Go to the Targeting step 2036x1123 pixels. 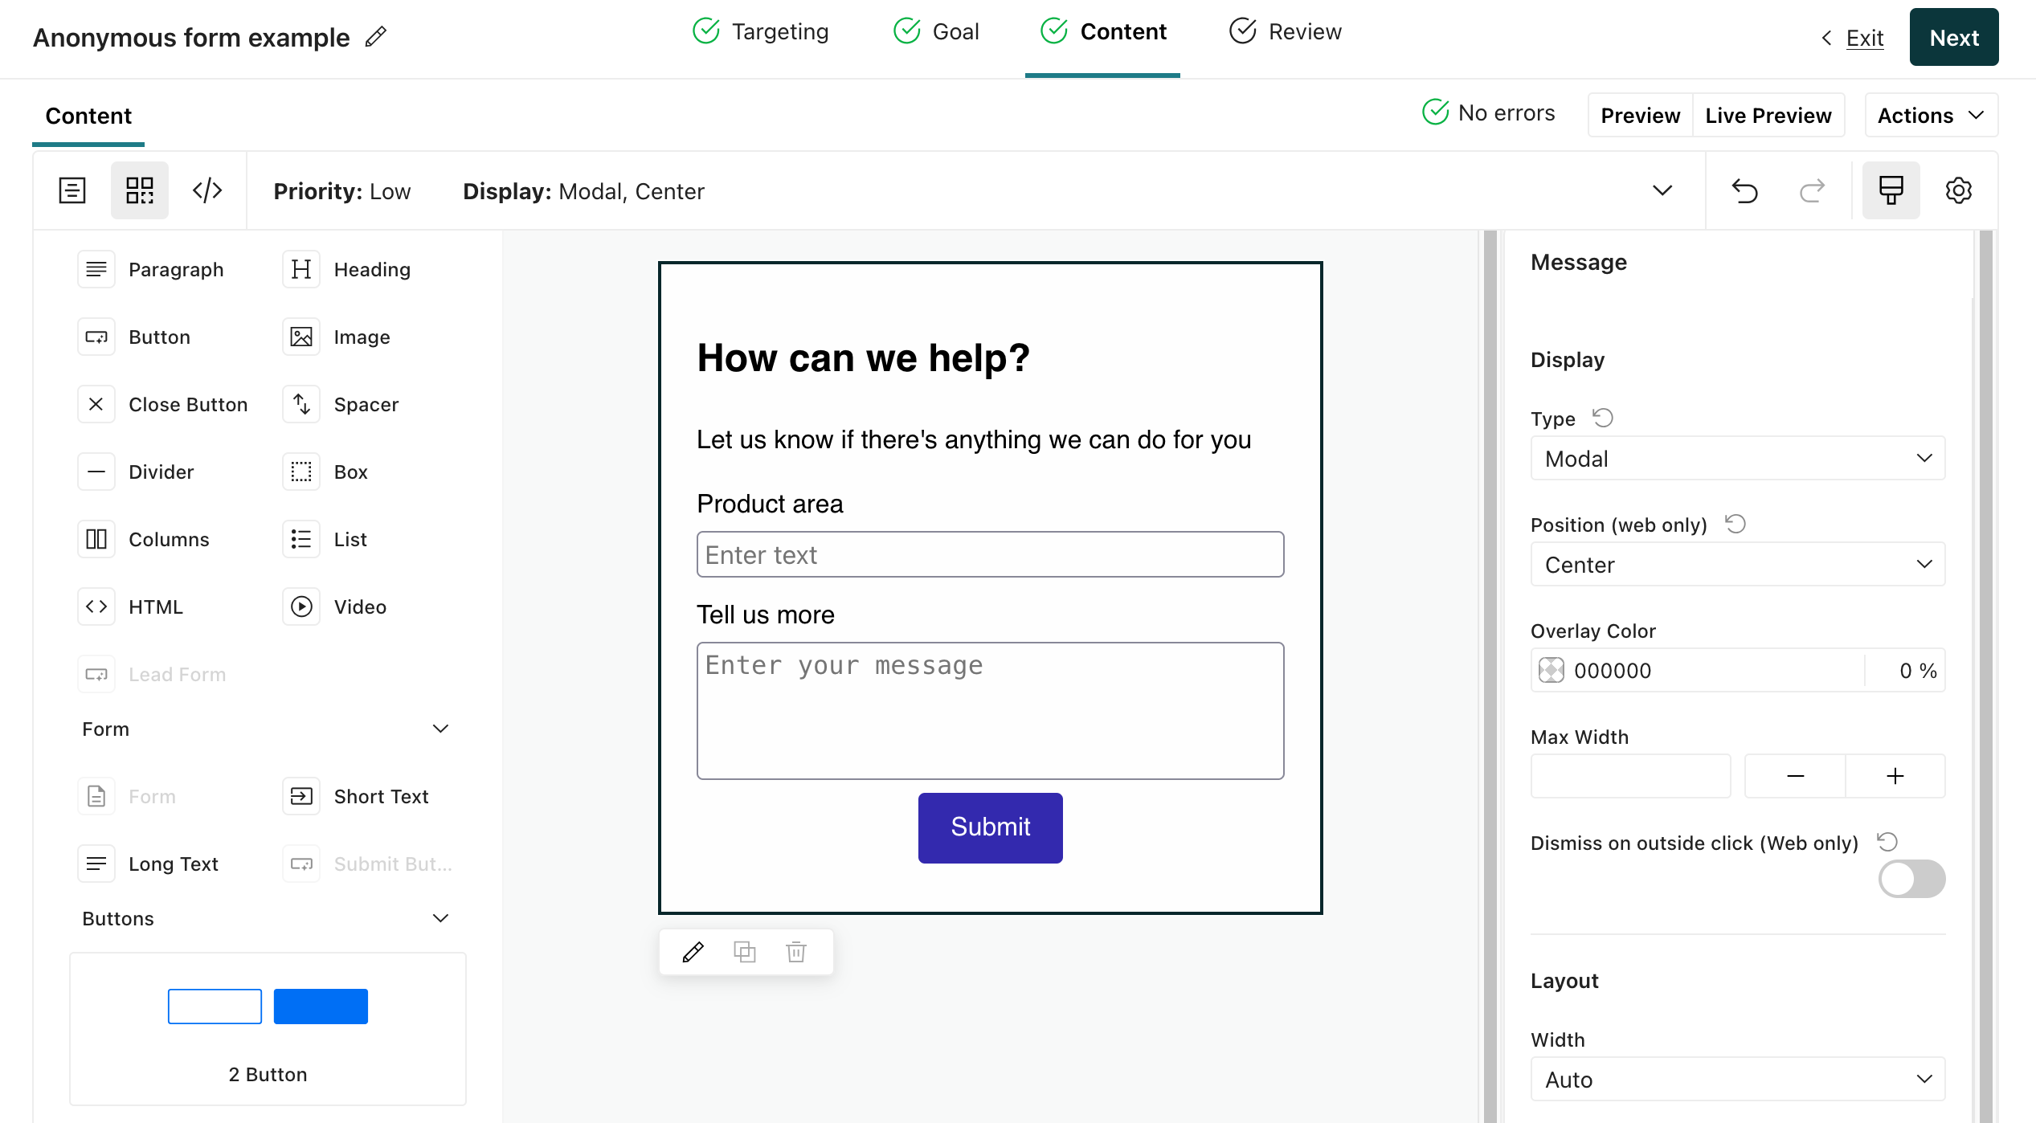pyautogui.click(x=760, y=31)
